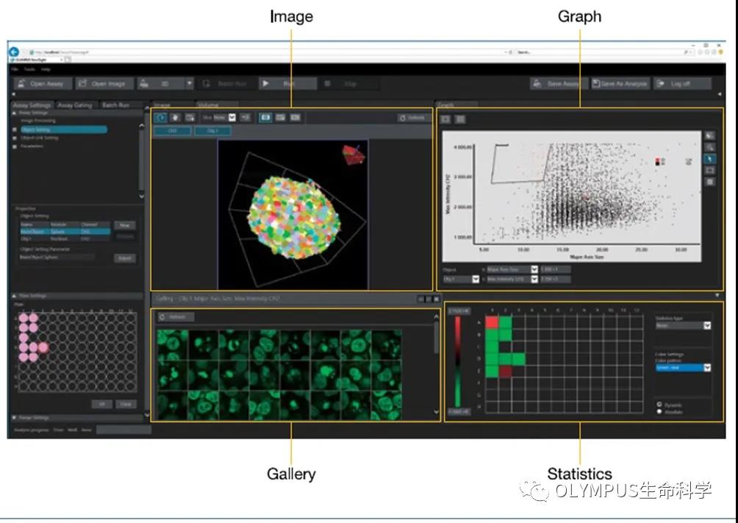Click the Refresh button in the Gallery panel

click(x=176, y=317)
